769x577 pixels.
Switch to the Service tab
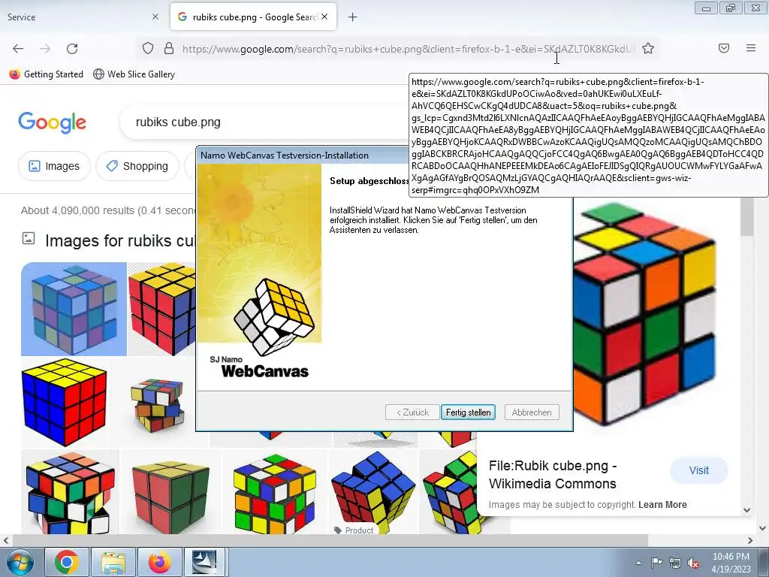tap(78, 17)
